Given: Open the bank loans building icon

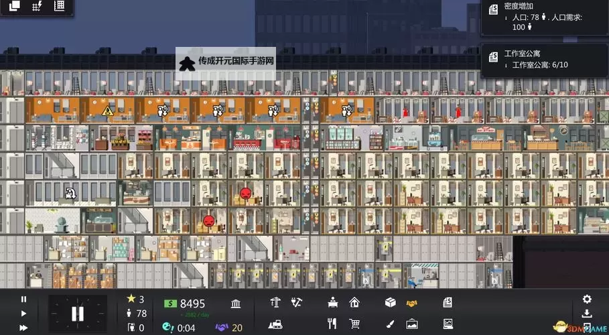Looking at the screenshot, I should coord(235,304).
